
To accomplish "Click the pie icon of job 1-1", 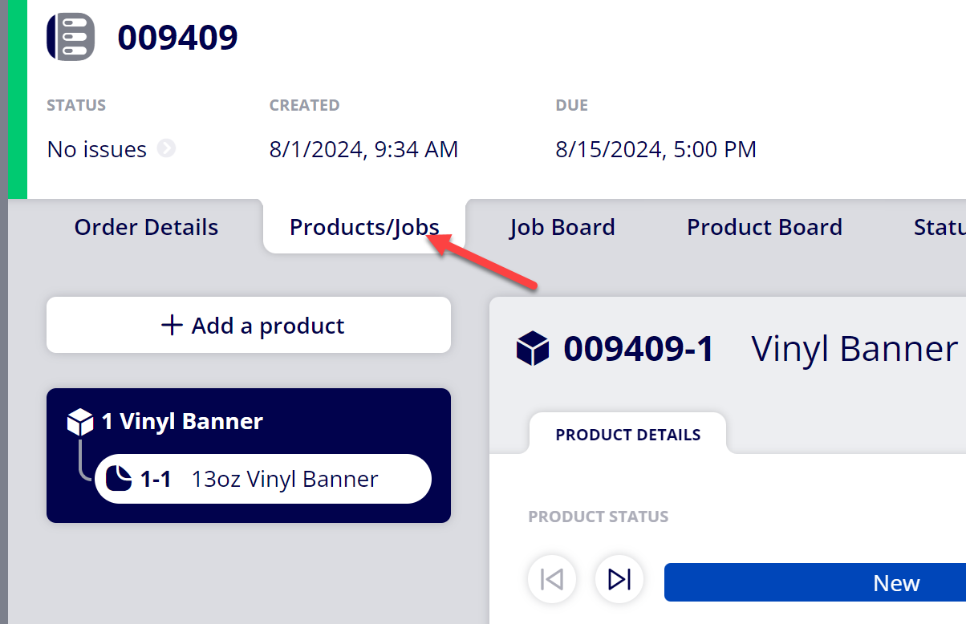I will 119,479.
